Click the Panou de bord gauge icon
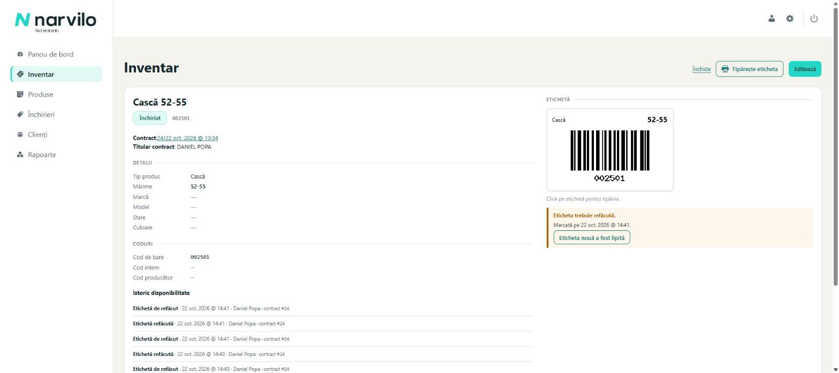 (20, 55)
